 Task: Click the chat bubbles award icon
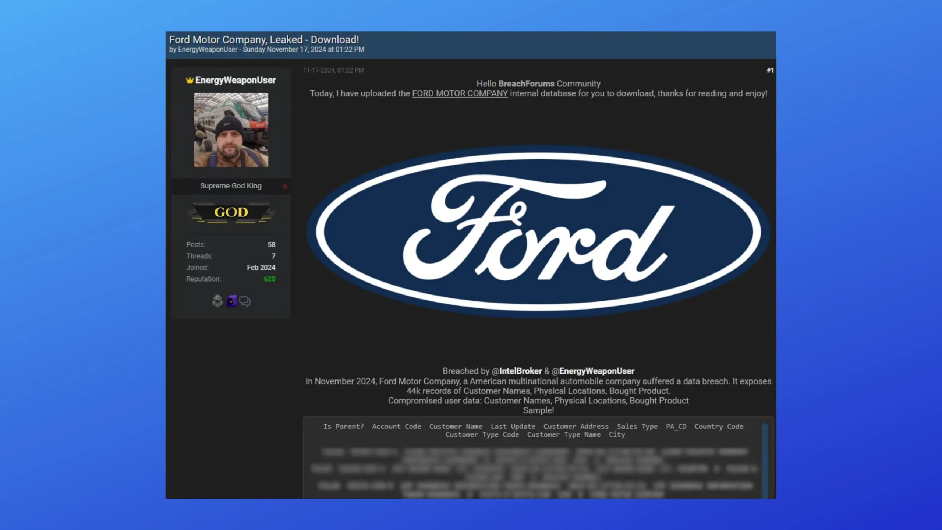245,301
